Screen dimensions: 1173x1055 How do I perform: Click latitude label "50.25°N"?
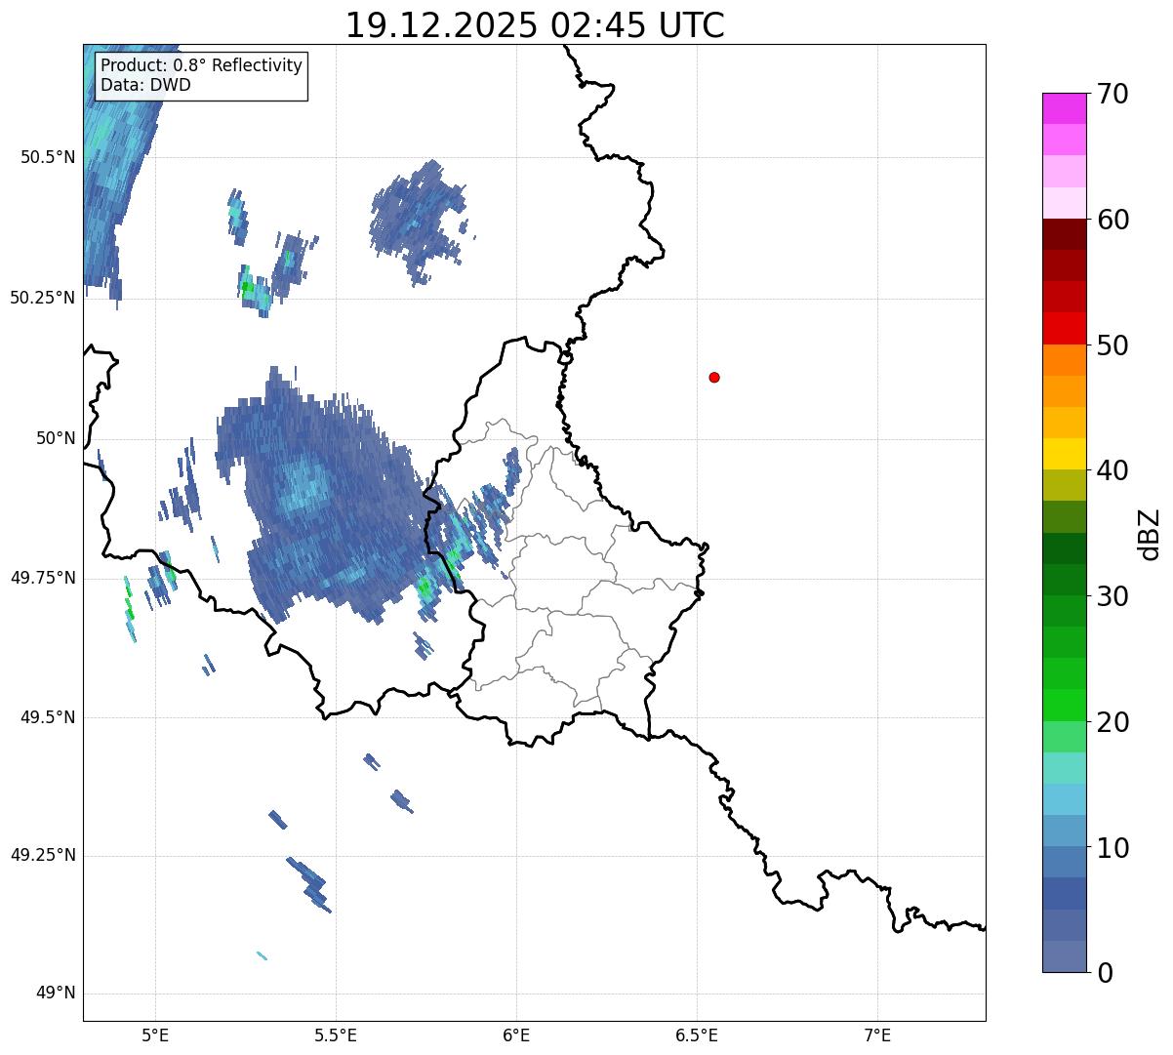point(43,298)
